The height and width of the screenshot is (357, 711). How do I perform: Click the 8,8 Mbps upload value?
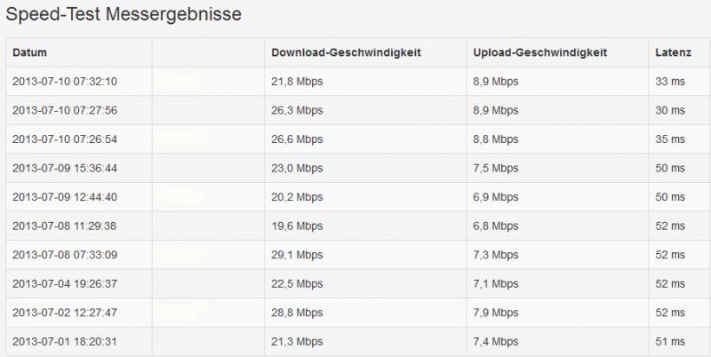pyautogui.click(x=496, y=139)
